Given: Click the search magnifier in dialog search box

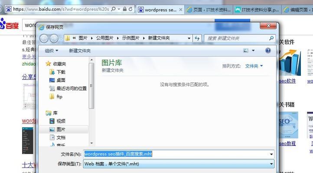Looking at the screenshot, I should (x=271, y=38).
